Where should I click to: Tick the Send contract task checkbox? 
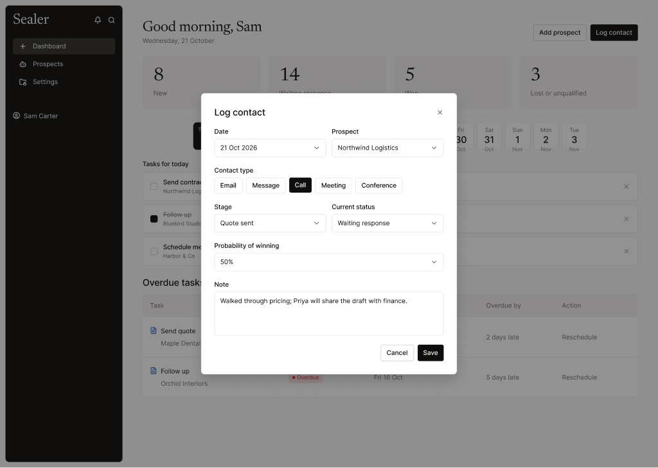tap(154, 187)
